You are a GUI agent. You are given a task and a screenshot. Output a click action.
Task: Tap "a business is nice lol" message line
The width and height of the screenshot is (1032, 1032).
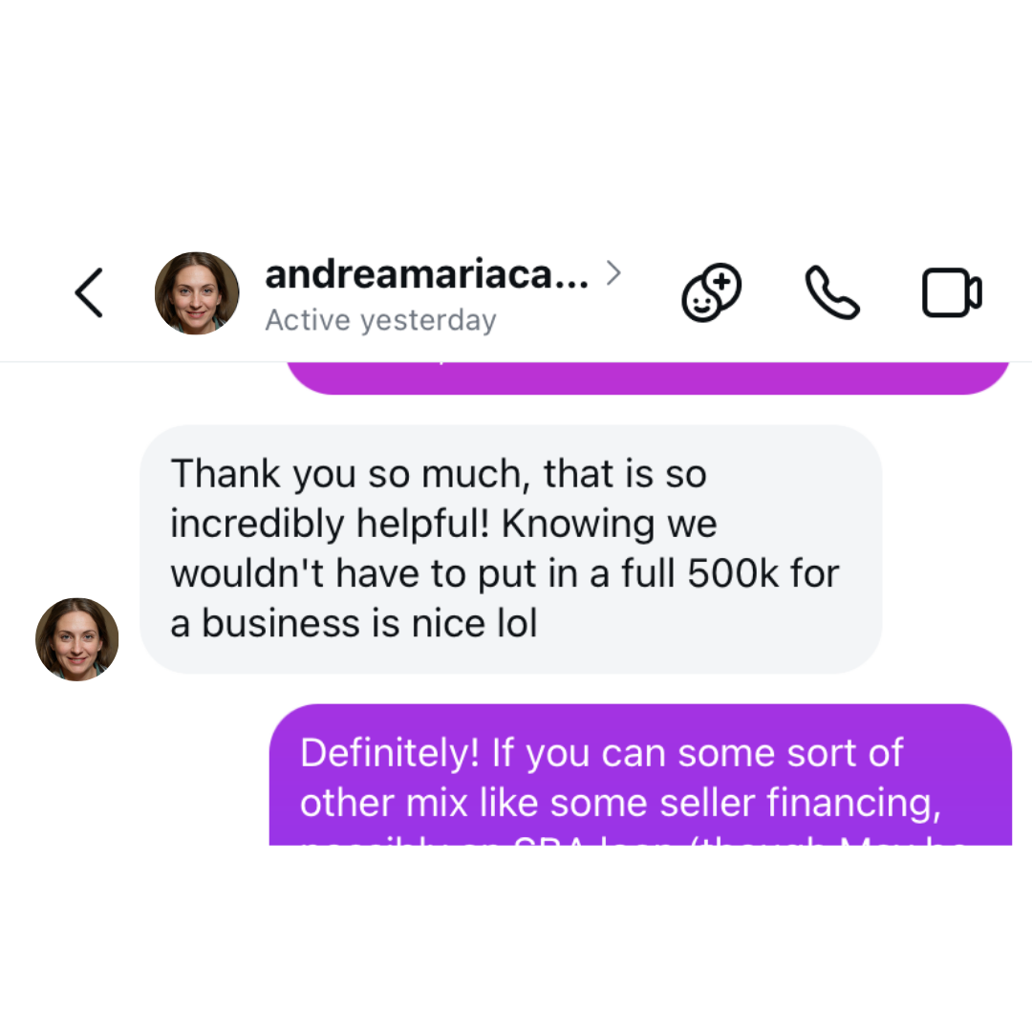pos(354,623)
